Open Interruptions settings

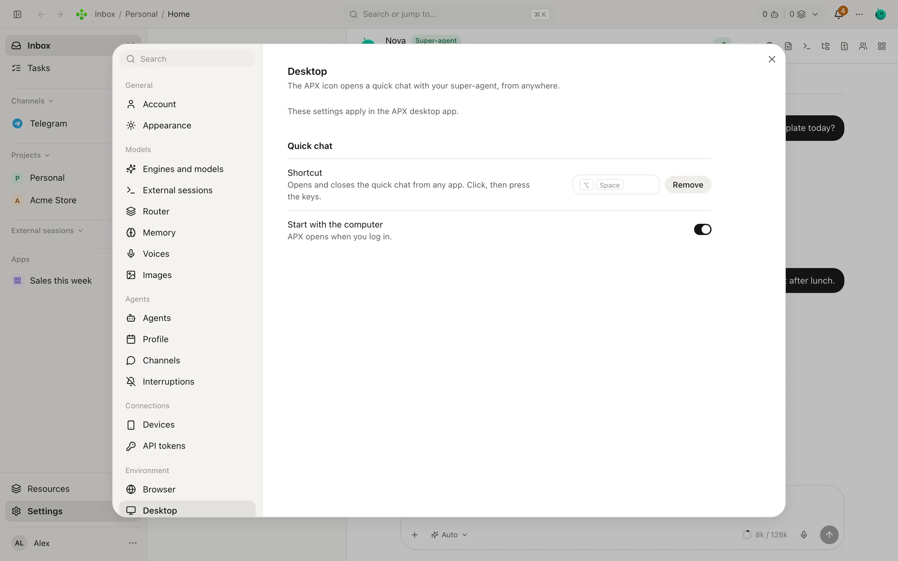[187, 381]
